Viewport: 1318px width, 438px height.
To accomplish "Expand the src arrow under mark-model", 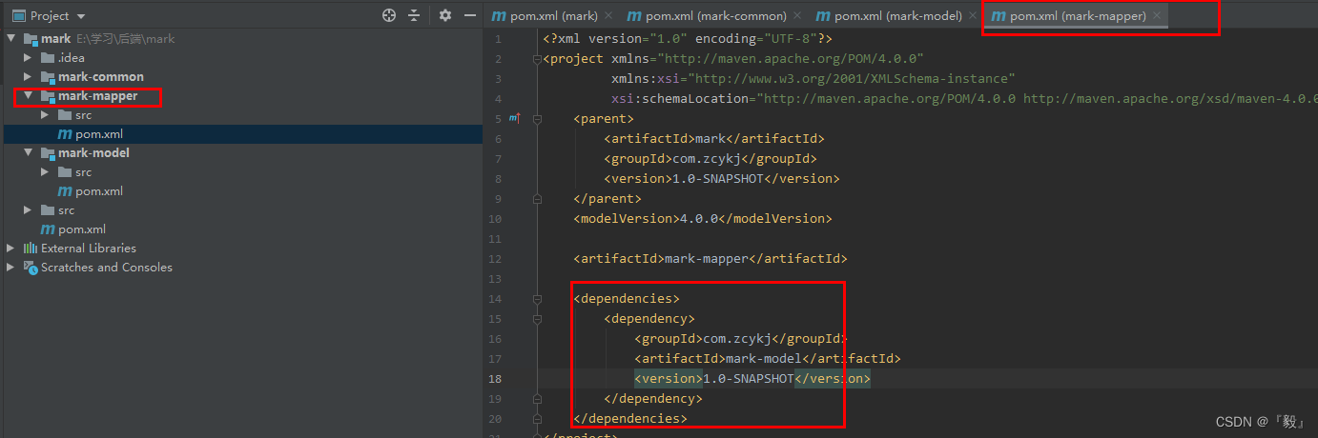I will pyautogui.click(x=45, y=172).
